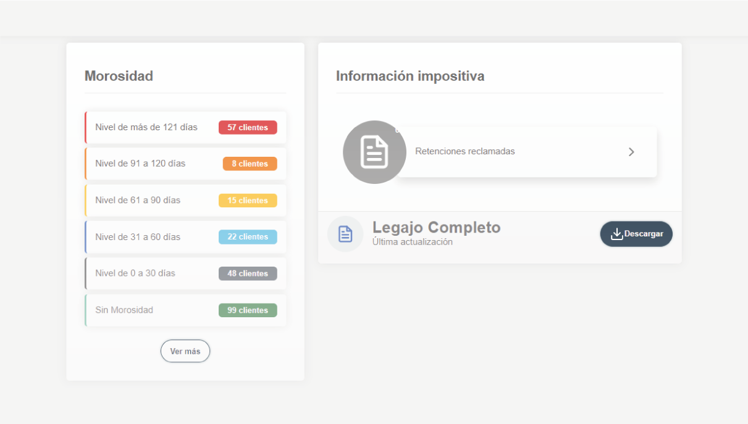748x424 pixels.
Task: Open the gray 48 clientes badge
Action: 248,273
